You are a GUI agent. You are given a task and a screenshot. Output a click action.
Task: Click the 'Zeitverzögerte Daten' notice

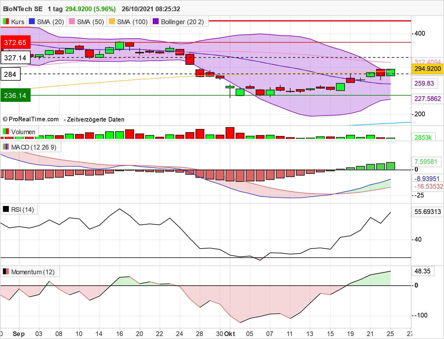pos(96,119)
